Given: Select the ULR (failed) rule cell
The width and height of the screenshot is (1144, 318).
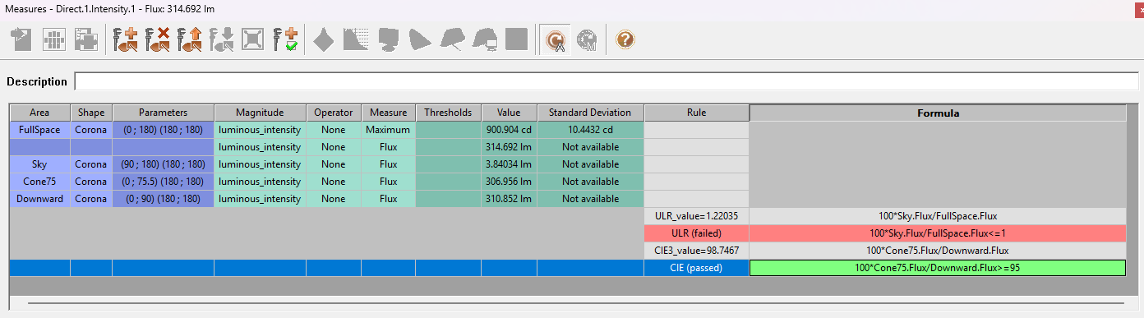Looking at the screenshot, I should (697, 233).
